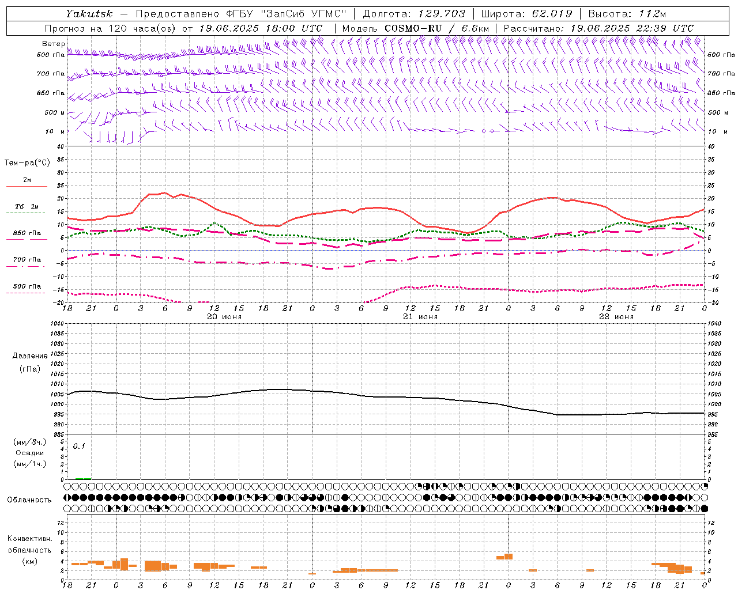The height and width of the screenshot is (590, 738).
Task: Click the calculation time 22:39 UTC in header
Action: [664, 28]
